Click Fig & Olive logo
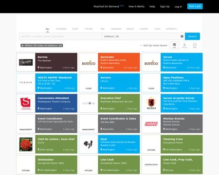This screenshot has height=175, width=219. click(26, 83)
